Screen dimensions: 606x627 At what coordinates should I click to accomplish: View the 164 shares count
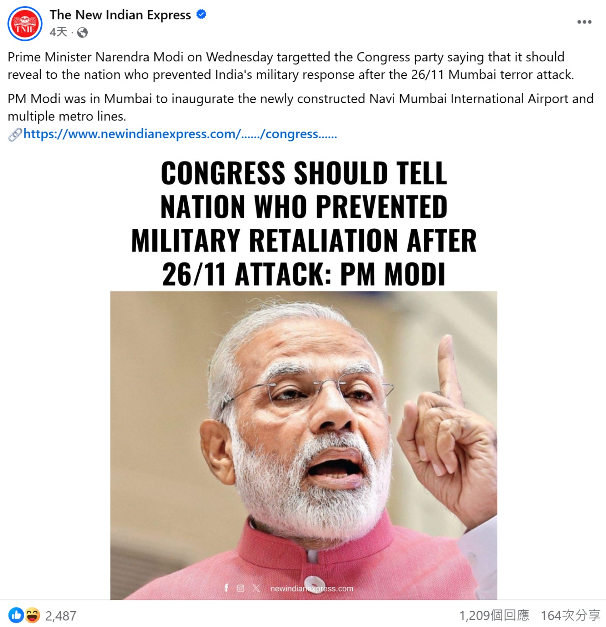(570, 615)
